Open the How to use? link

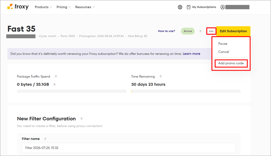[x=166, y=31]
